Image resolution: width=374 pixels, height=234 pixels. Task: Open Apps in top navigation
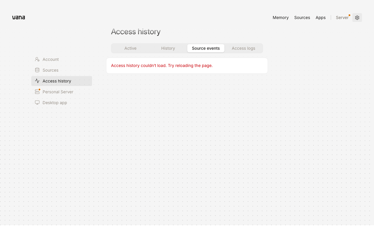click(x=321, y=18)
